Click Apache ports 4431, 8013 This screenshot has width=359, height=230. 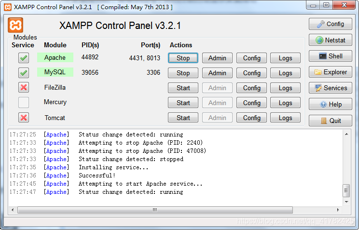(144, 58)
